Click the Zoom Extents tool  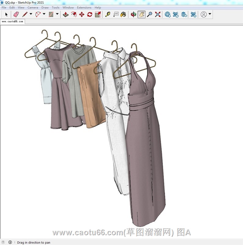[158, 14]
